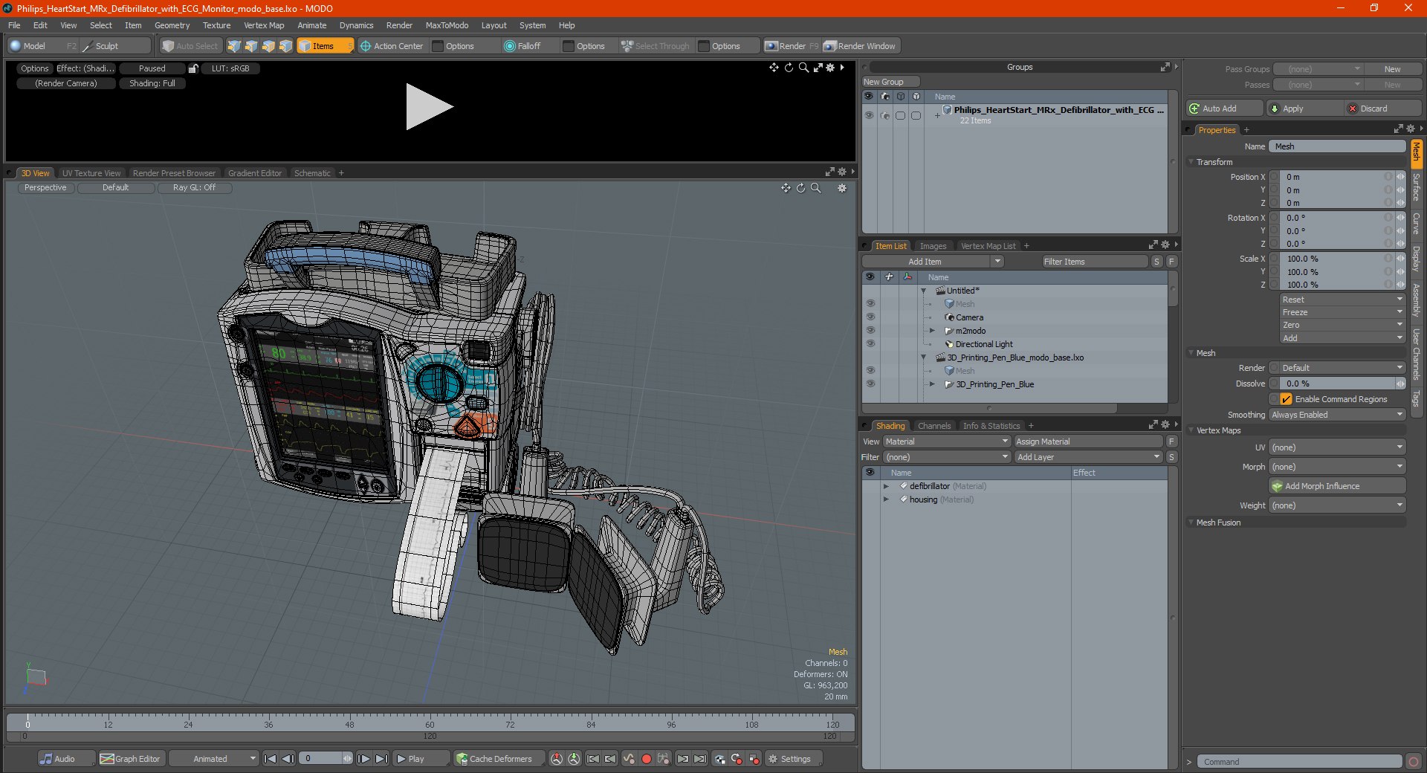This screenshot has height=773, width=1427.
Task: Click the Audio icon in the timeline bar
Action: tap(46, 759)
